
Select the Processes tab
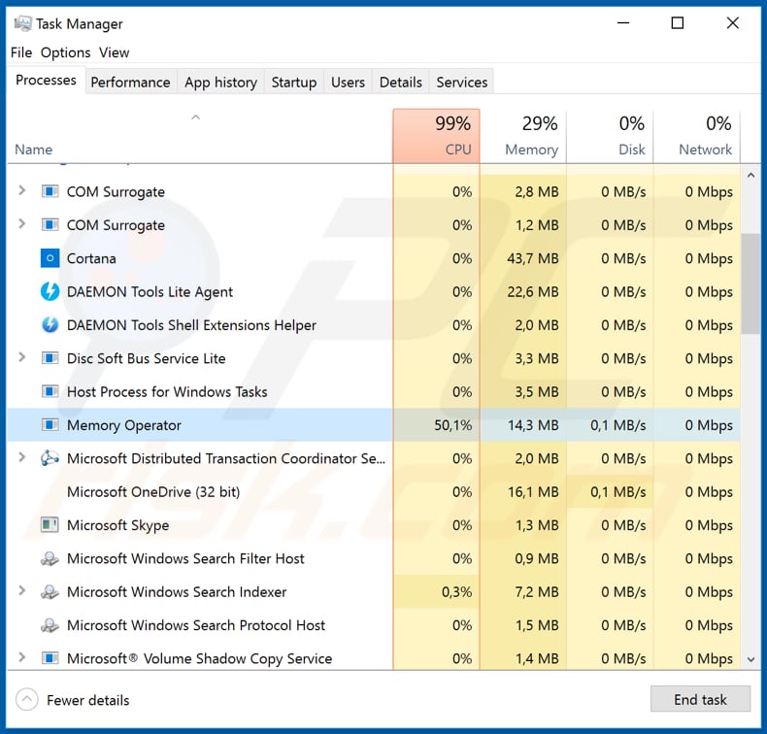[46, 81]
